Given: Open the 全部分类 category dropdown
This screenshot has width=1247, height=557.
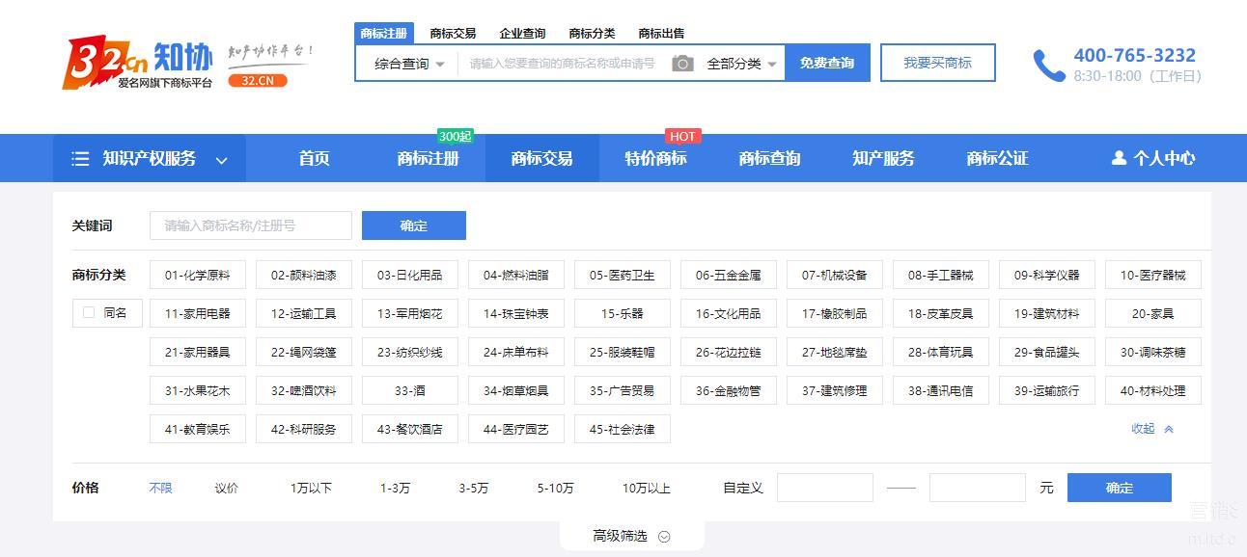Looking at the screenshot, I should pyautogui.click(x=741, y=64).
